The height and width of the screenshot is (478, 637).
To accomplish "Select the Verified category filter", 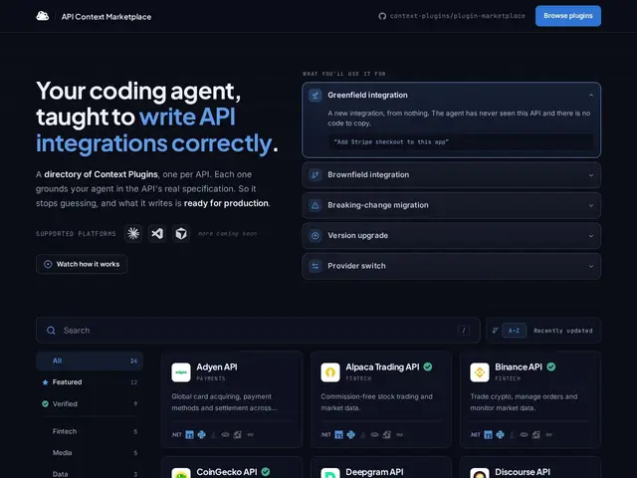I will point(90,404).
